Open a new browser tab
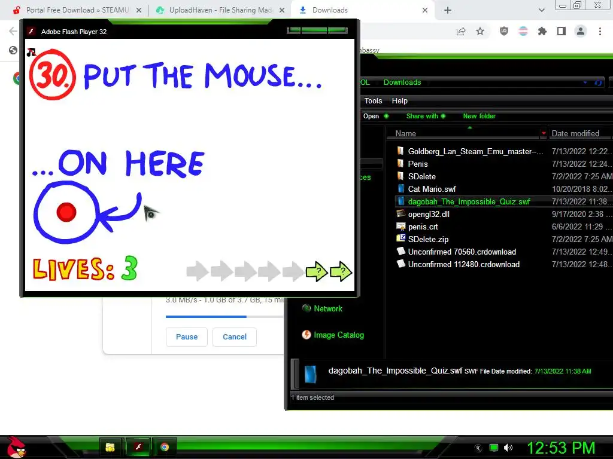 448,11
